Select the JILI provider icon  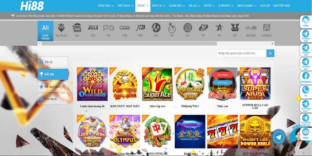point(93,30)
